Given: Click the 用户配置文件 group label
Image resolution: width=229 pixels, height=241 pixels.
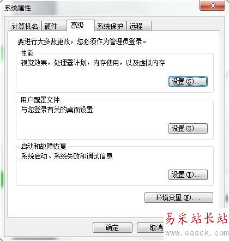Looking at the screenshot, I should coord(40,100).
